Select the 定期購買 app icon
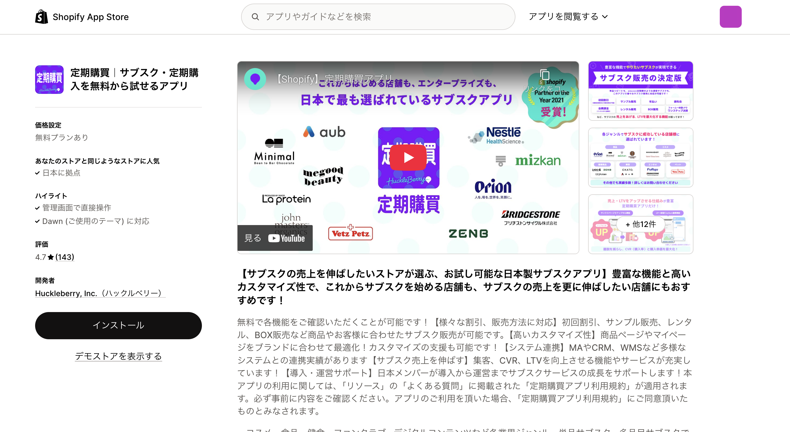 (49, 80)
